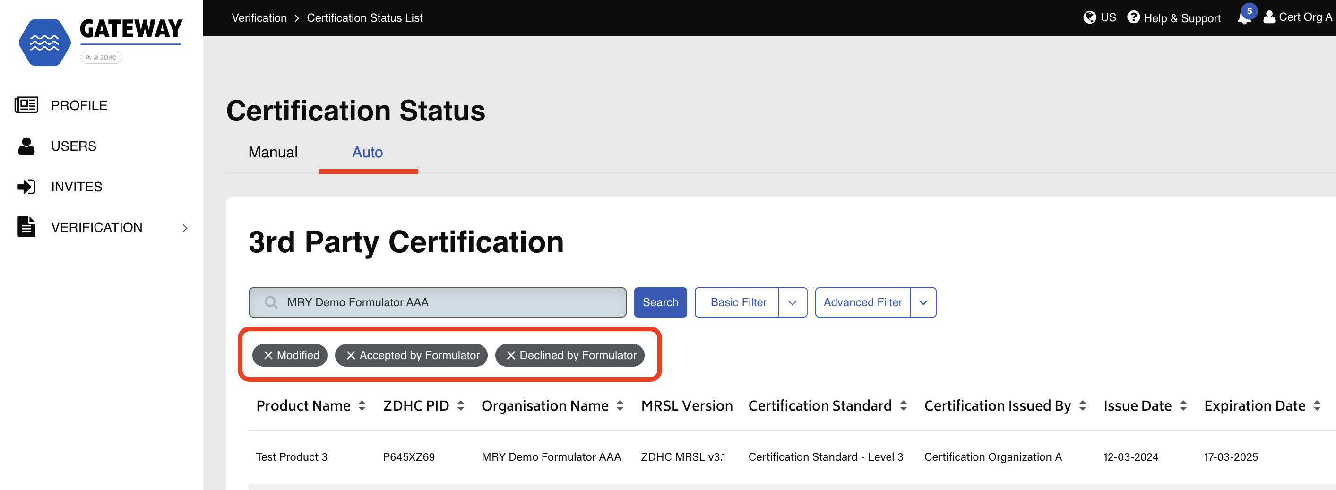Viewport: 1336px width, 490px height.
Task: Click expiration date 17-03-2025
Action: 1231,457
